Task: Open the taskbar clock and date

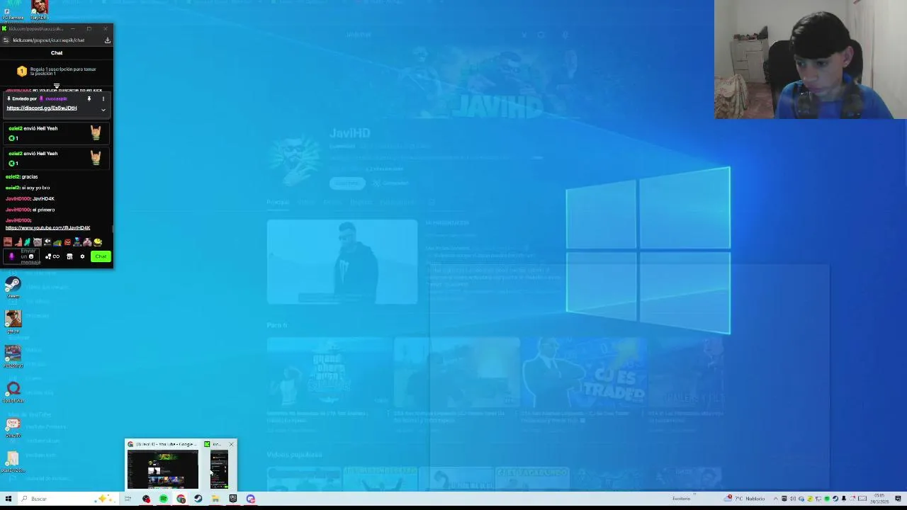Action: tap(879, 499)
